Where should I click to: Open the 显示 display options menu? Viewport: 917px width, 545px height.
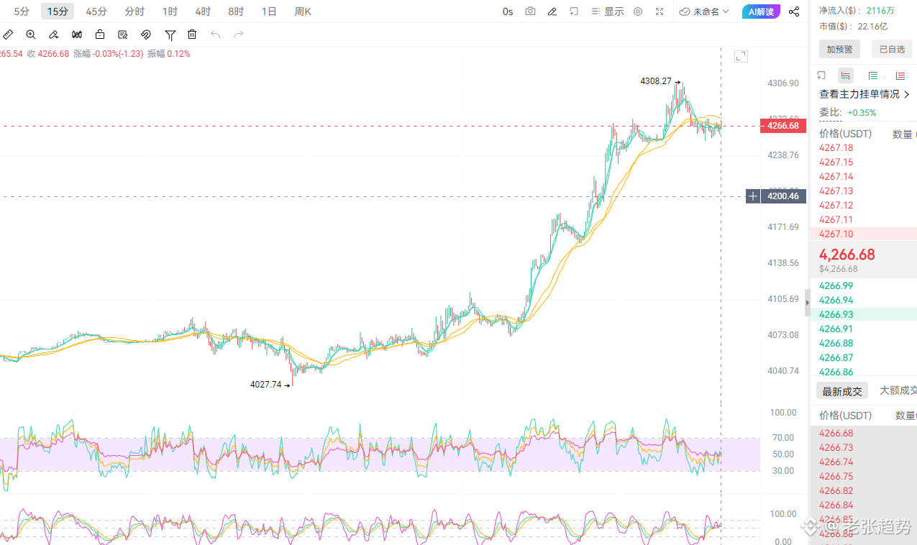[x=607, y=12]
